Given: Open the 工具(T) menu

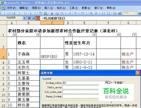Looking at the screenshot, I should [x=74, y=8].
